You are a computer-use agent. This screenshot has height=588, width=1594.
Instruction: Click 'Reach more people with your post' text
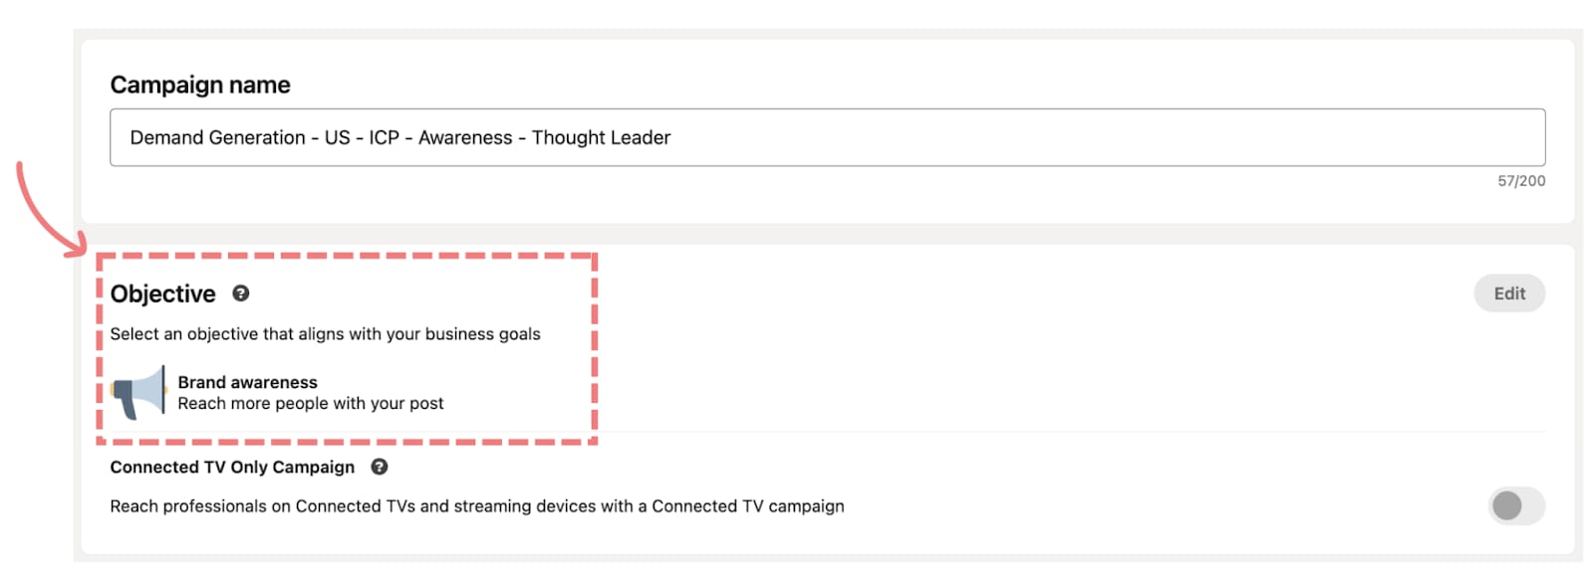(311, 403)
